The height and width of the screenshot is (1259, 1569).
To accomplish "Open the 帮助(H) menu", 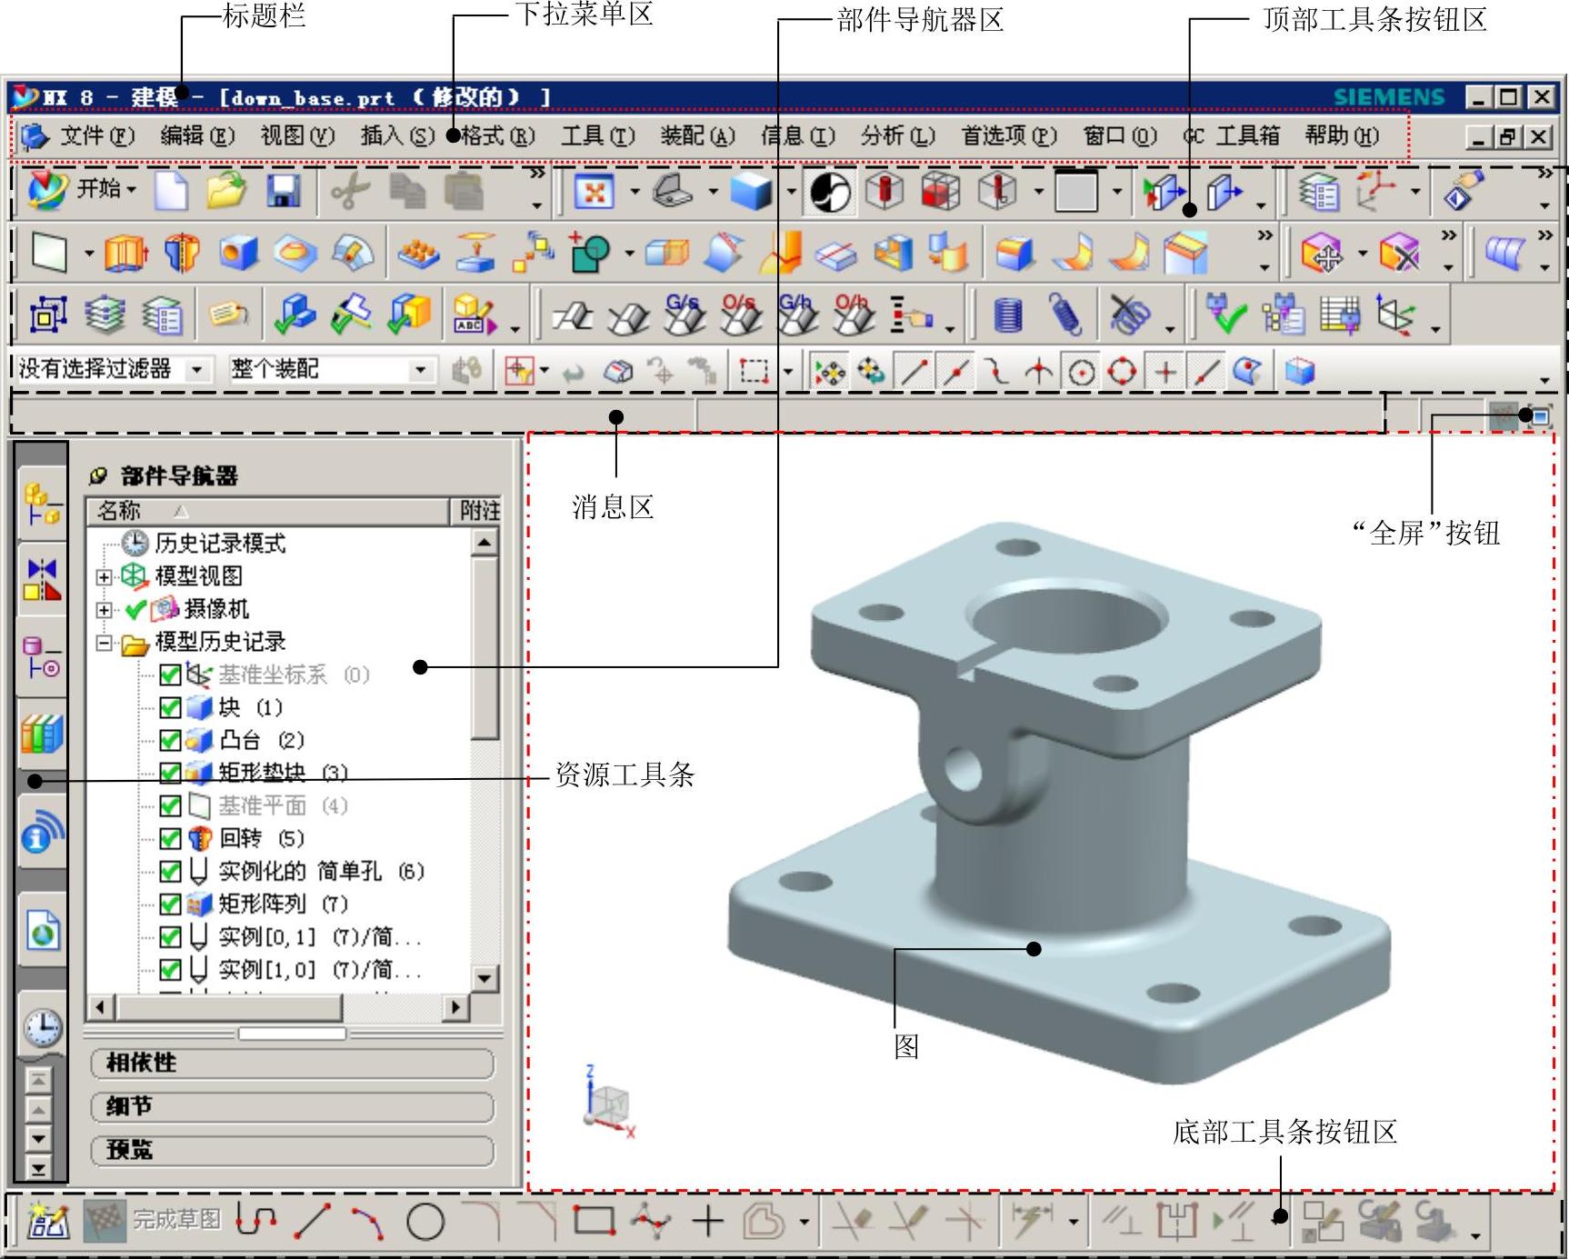I will pos(1342,135).
